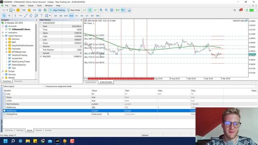The width and height of the screenshot is (258, 145).
Task: Select the DailyGridTrading expert advisor
Action: [19, 55]
